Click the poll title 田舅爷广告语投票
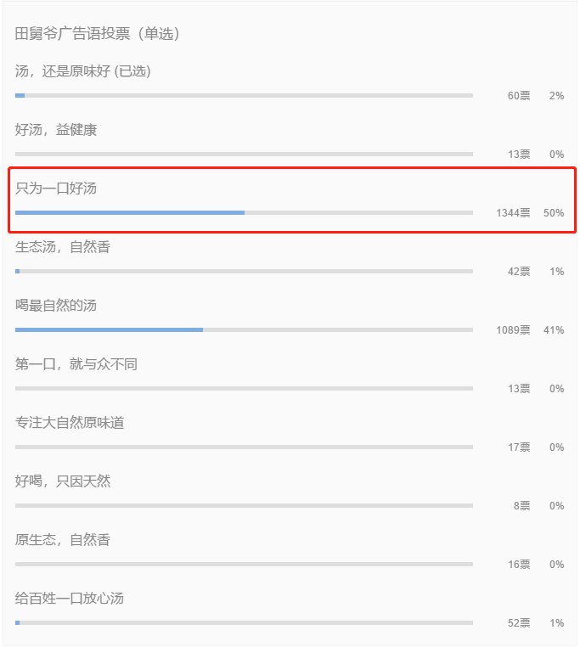Viewport: 580px width, 647px height. pos(72,33)
